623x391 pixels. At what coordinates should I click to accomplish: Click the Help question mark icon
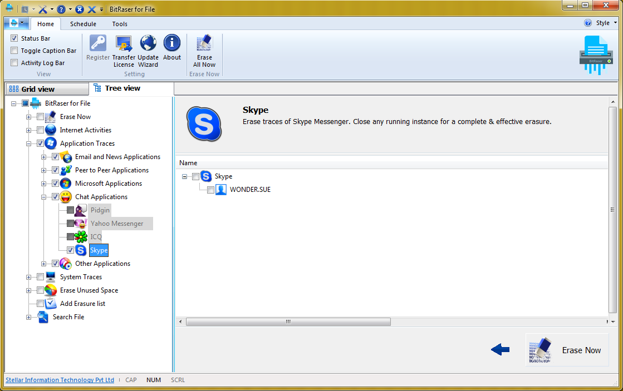pyautogui.click(x=588, y=23)
